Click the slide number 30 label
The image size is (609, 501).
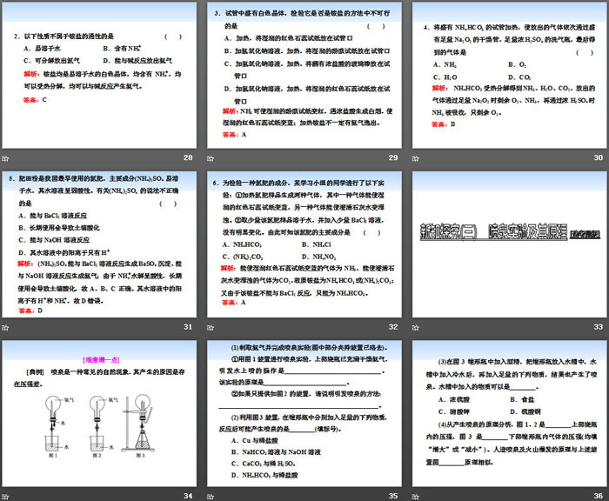(598, 158)
